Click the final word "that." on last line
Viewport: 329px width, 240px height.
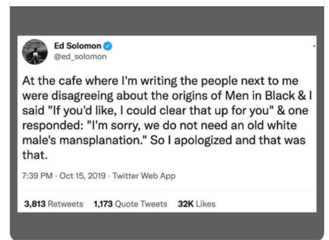[x=34, y=155]
